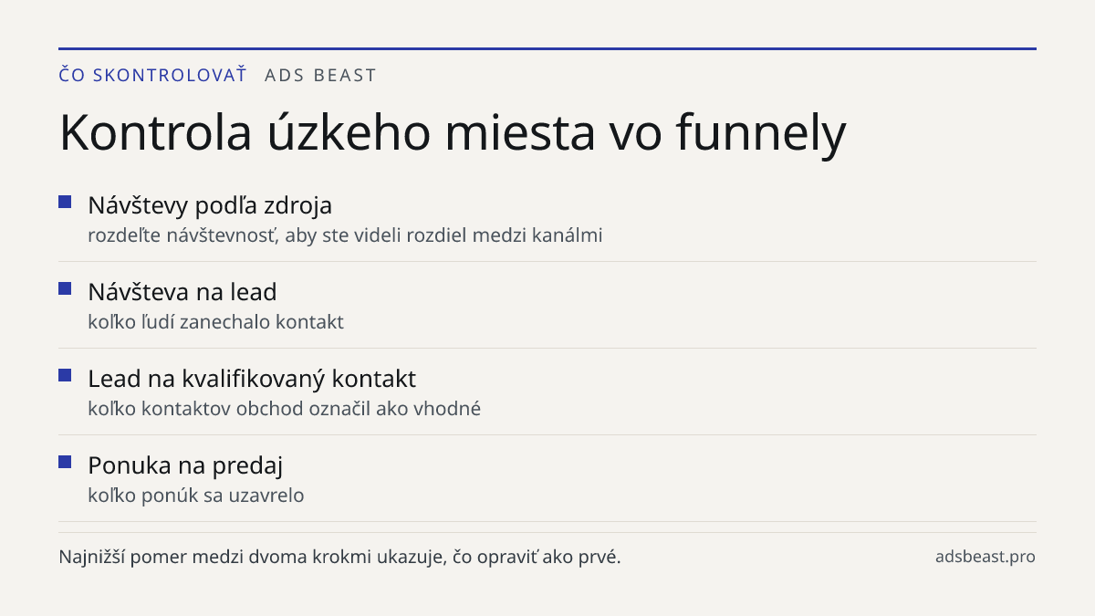Open the adsbeast.pro link in the footer
This screenshot has height=616, width=1095.
click(985, 557)
